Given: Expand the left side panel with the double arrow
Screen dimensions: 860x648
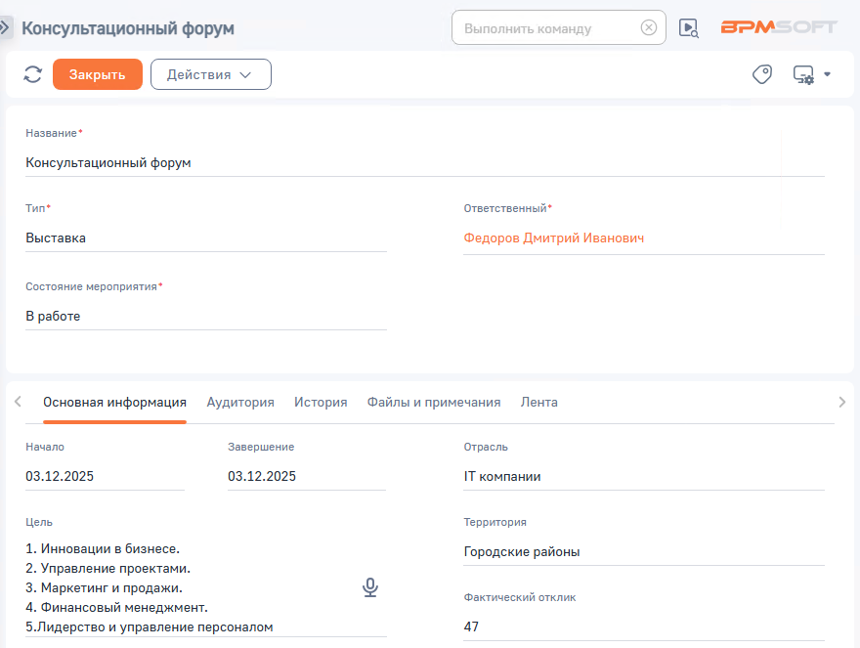Looking at the screenshot, I should (x=5, y=27).
